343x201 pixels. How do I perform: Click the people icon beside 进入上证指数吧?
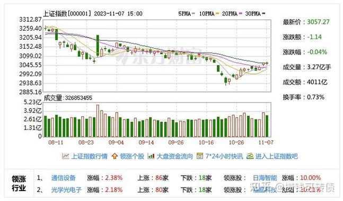(250, 156)
